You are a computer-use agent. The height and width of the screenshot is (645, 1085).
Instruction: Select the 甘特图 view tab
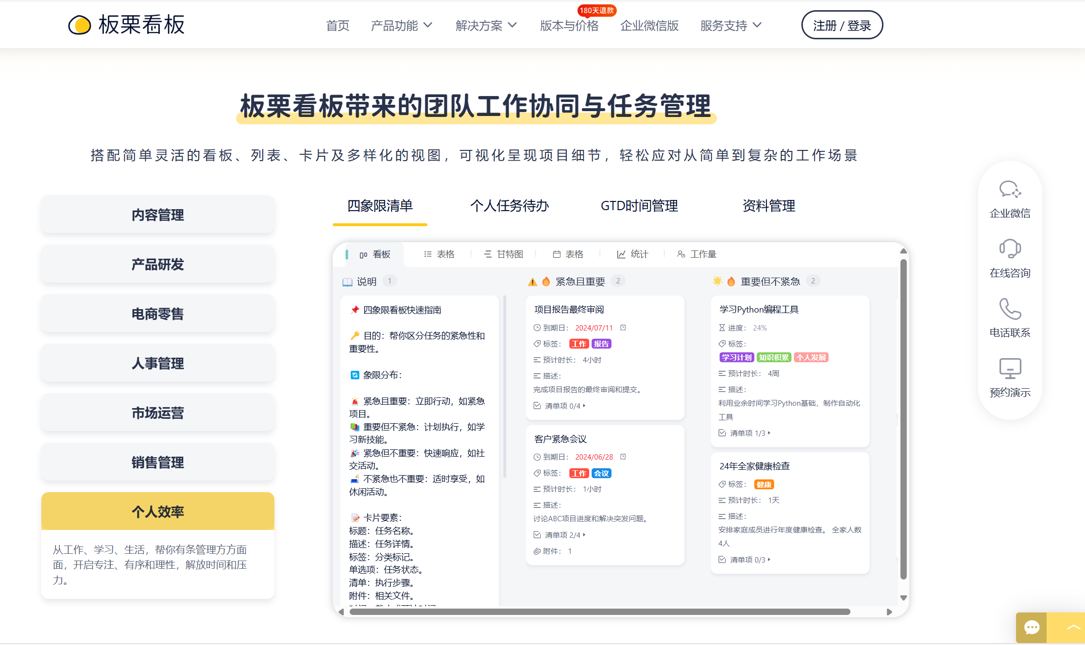(x=504, y=254)
